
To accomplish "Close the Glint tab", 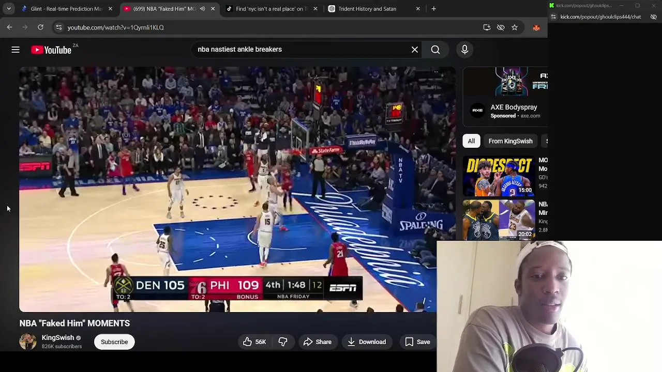I will tap(110, 9).
